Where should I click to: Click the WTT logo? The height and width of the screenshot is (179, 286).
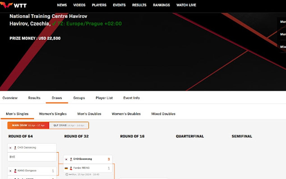pos(13,5)
